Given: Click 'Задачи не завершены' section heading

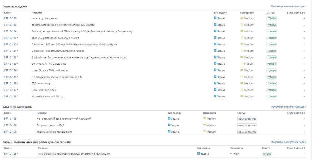Looking at the screenshot, I should pos(17,107).
